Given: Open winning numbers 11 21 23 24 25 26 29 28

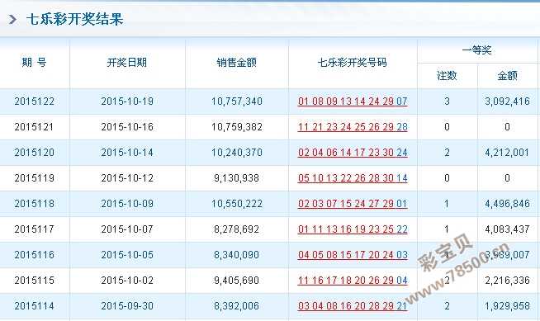Looking at the screenshot, I should pyautogui.click(x=353, y=127).
